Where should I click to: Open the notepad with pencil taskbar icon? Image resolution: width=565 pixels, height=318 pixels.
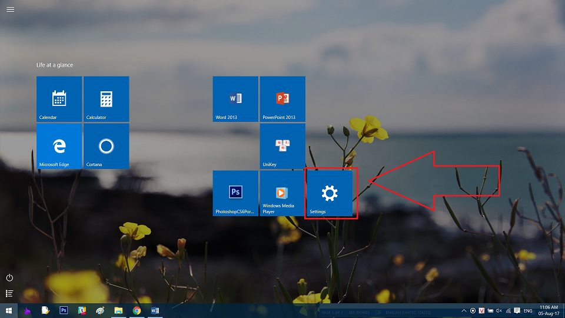[x=45, y=310]
